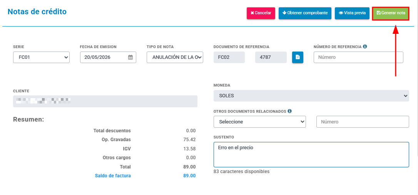
Task: Open the Moneda dropdown showing SOLES
Action: tap(311, 96)
